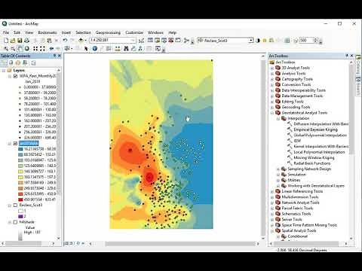Select the Spatial Analyst Tools toolbox

pos(299,230)
